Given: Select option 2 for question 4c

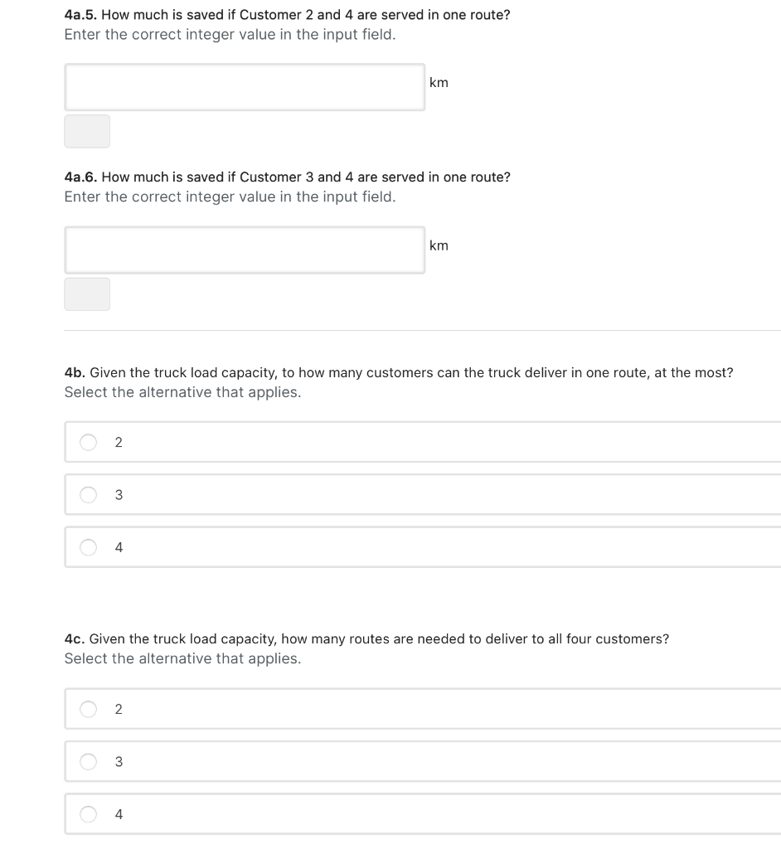Looking at the screenshot, I should 89,709.
